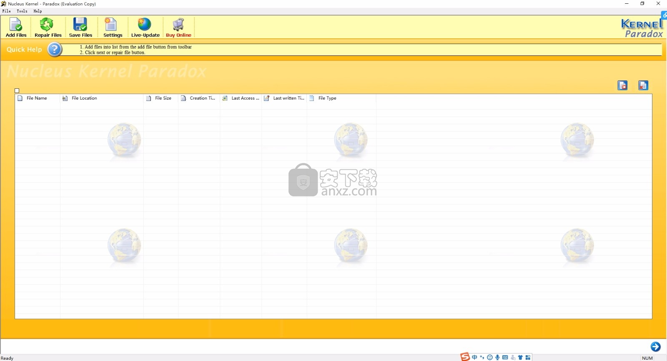The width and height of the screenshot is (667, 361).
Task: Click the Ready status text
Action: pos(7,358)
